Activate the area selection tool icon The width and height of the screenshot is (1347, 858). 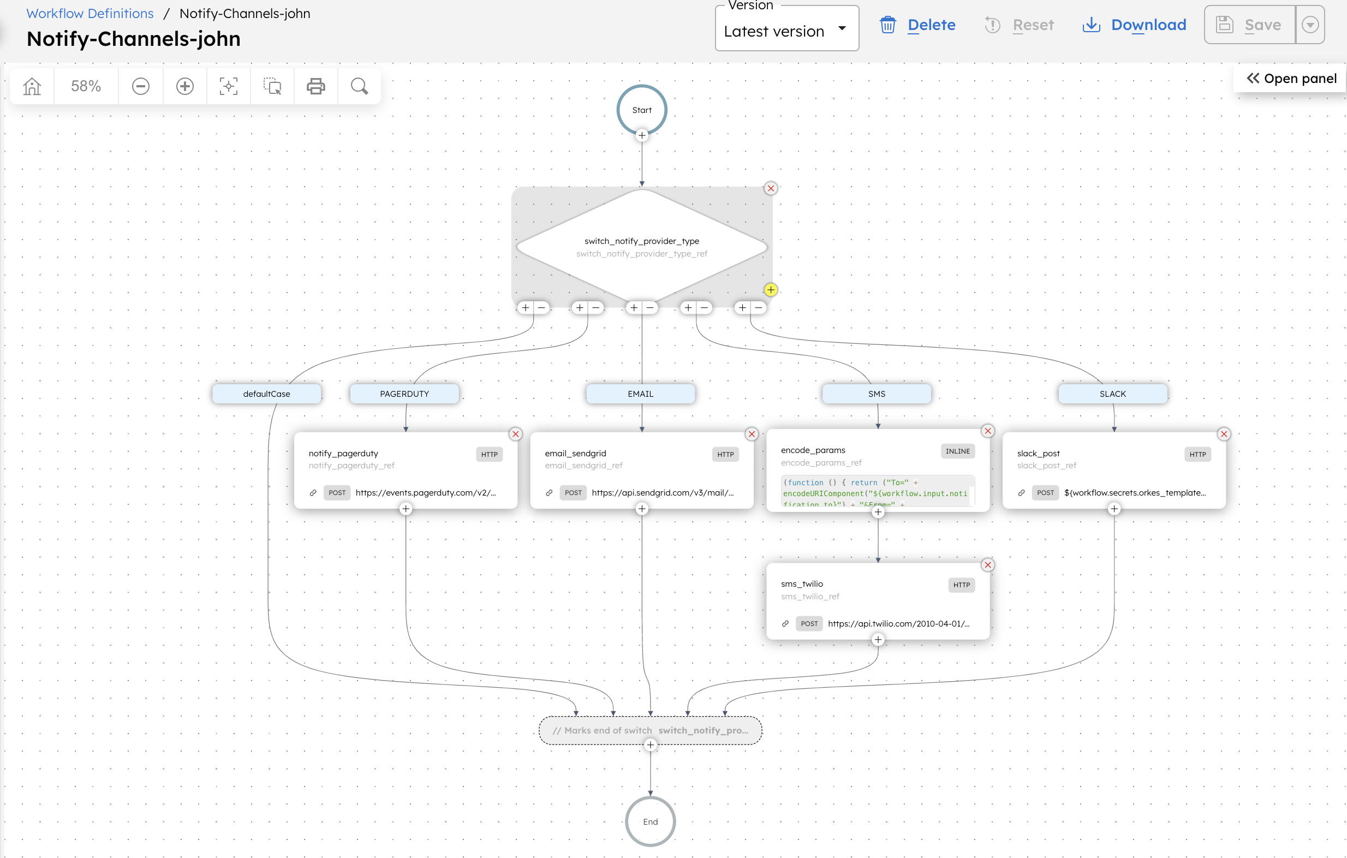point(272,86)
